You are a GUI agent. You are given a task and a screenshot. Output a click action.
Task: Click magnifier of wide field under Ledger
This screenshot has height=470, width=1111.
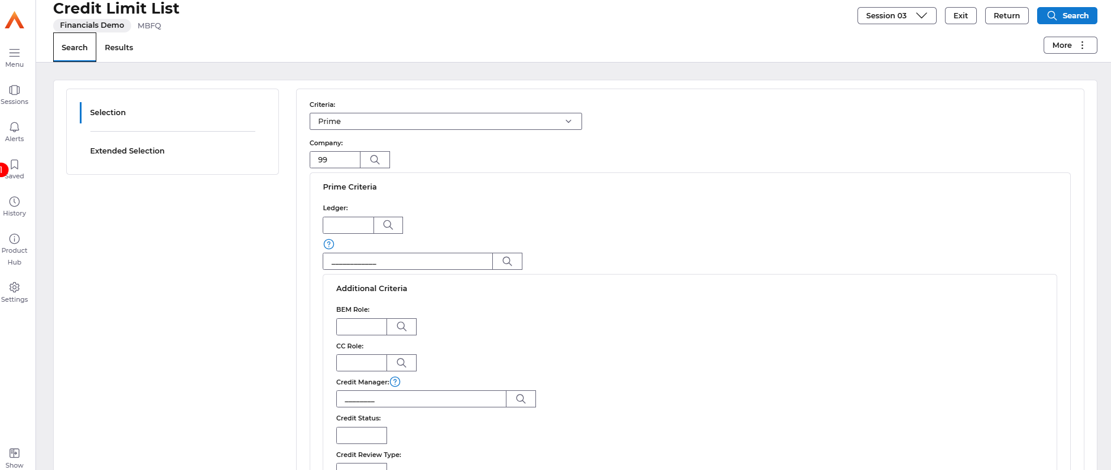point(507,261)
